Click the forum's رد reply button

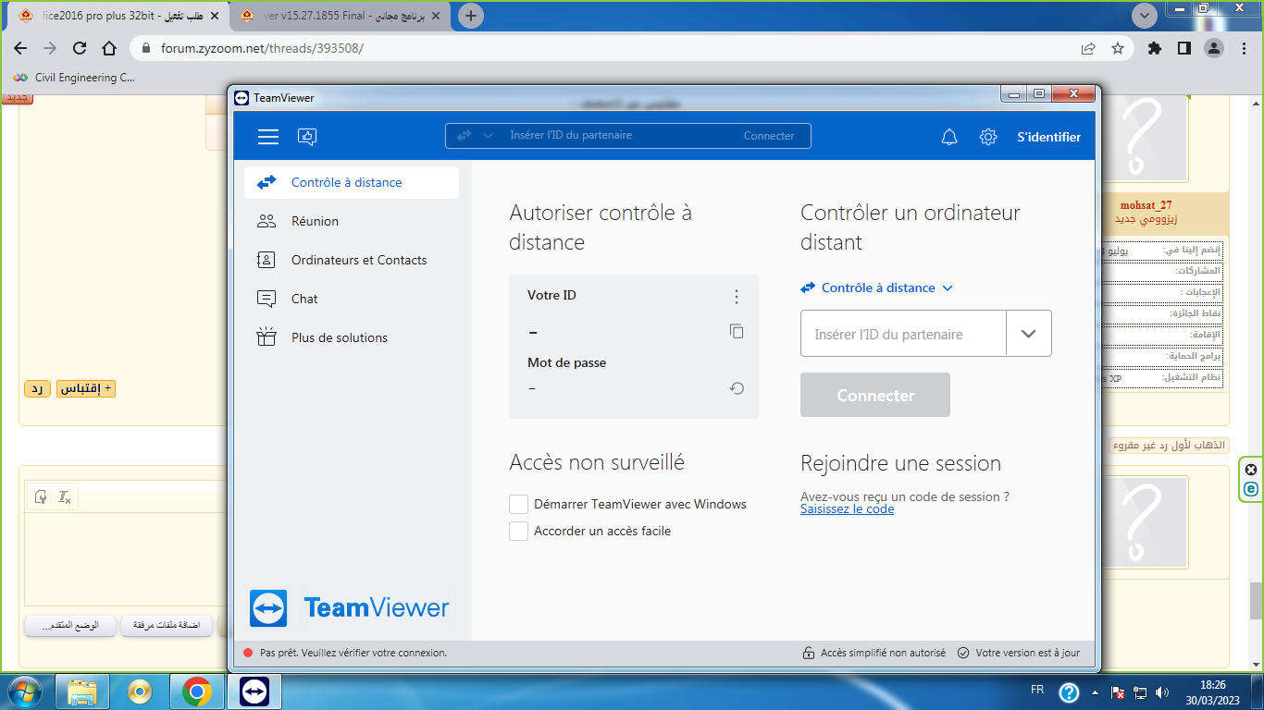pyautogui.click(x=37, y=388)
